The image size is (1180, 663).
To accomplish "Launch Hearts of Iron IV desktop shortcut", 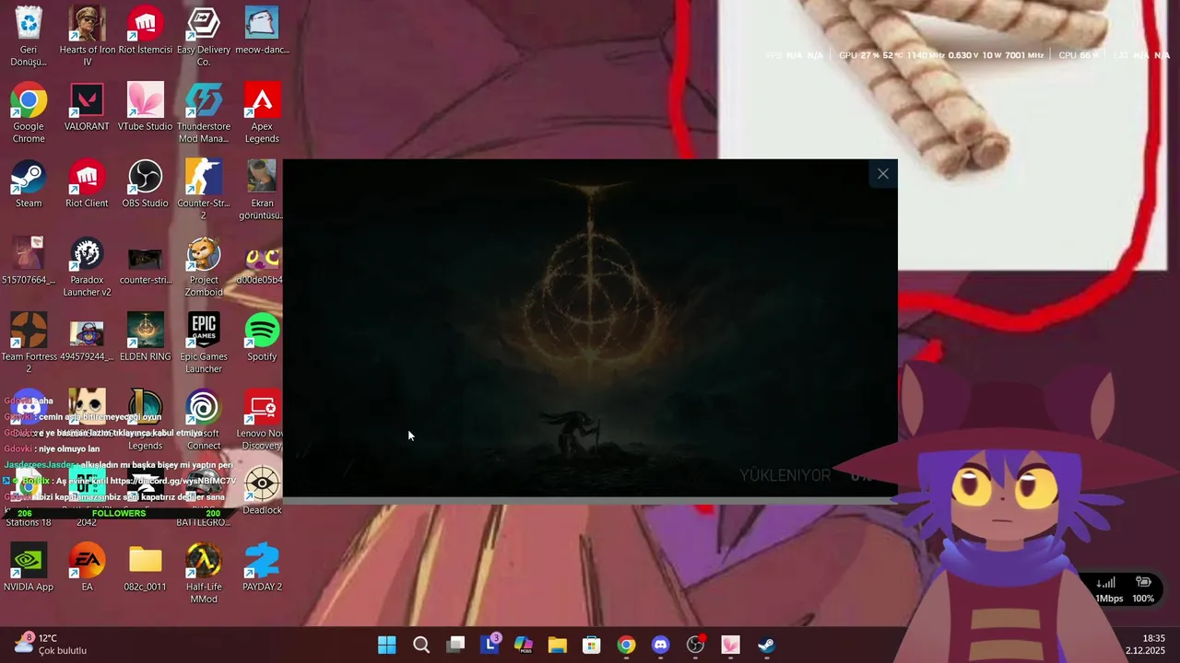I will (x=87, y=37).
